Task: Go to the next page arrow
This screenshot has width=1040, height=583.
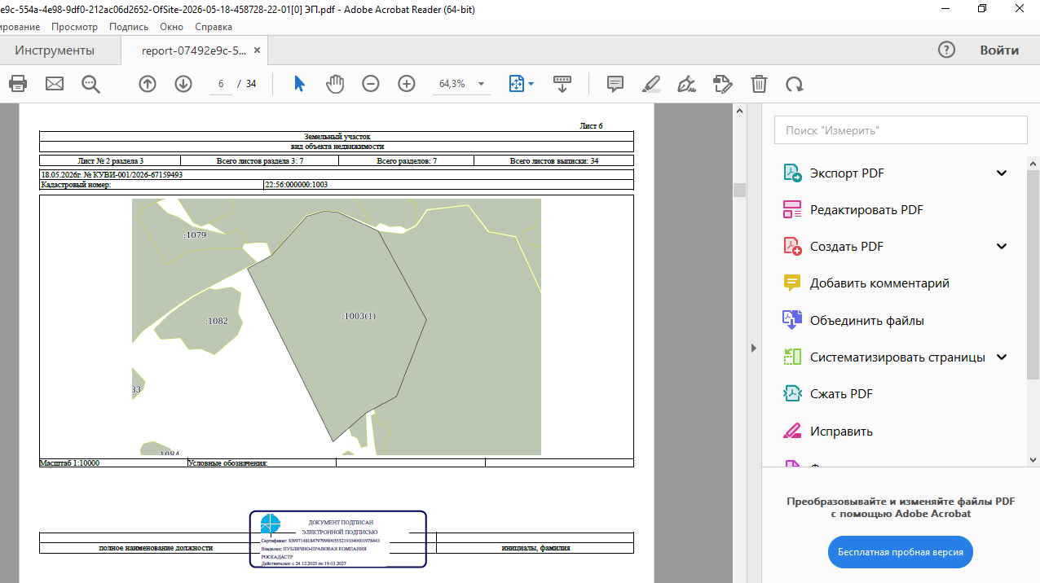Action: coord(183,84)
